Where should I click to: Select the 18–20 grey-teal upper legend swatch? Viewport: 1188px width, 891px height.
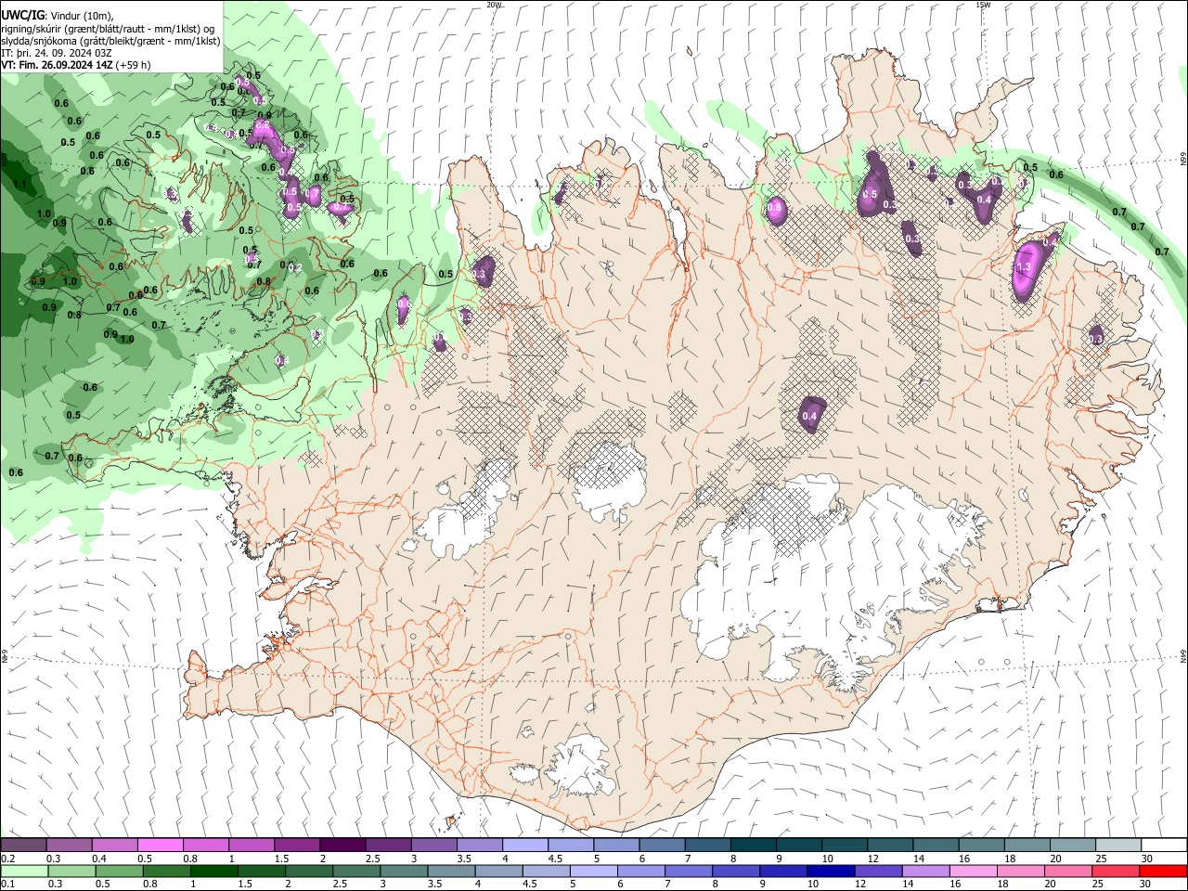click(1027, 846)
